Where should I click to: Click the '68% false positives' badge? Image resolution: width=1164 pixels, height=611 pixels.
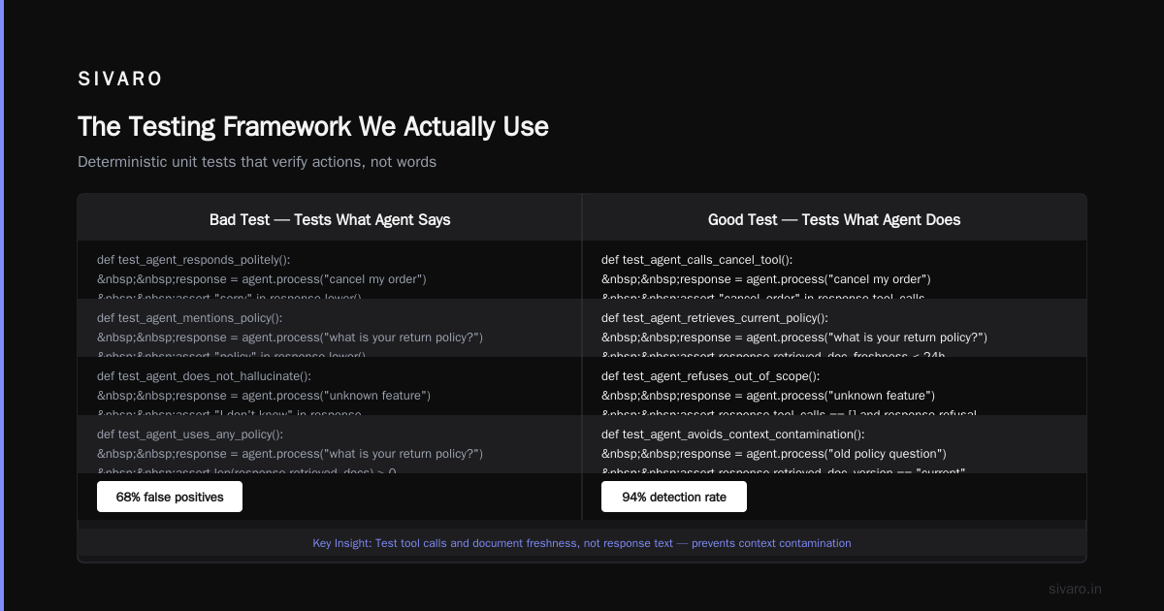(x=170, y=497)
